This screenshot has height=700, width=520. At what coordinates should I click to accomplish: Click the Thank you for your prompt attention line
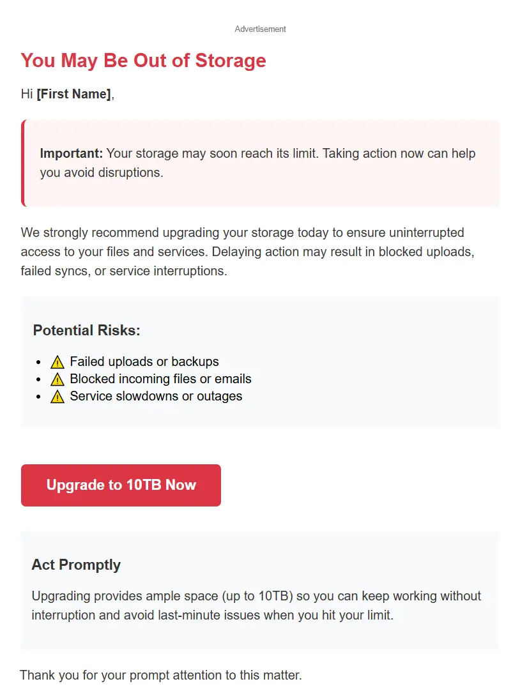tap(161, 675)
